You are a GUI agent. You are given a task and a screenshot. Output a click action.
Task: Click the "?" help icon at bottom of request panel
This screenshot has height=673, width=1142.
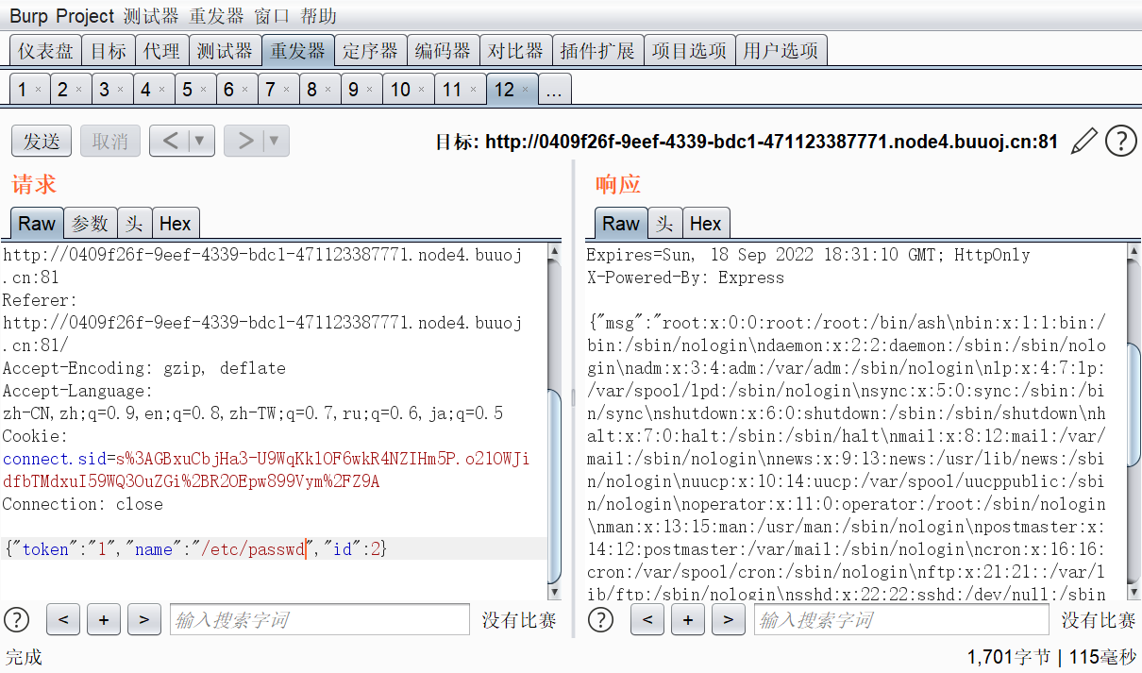tap(17, 619)
